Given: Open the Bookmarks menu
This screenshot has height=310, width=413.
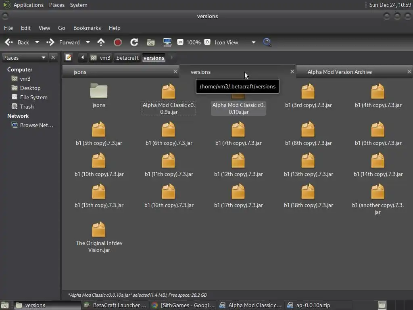Looking at the screenshot, I should pos(87,28).
